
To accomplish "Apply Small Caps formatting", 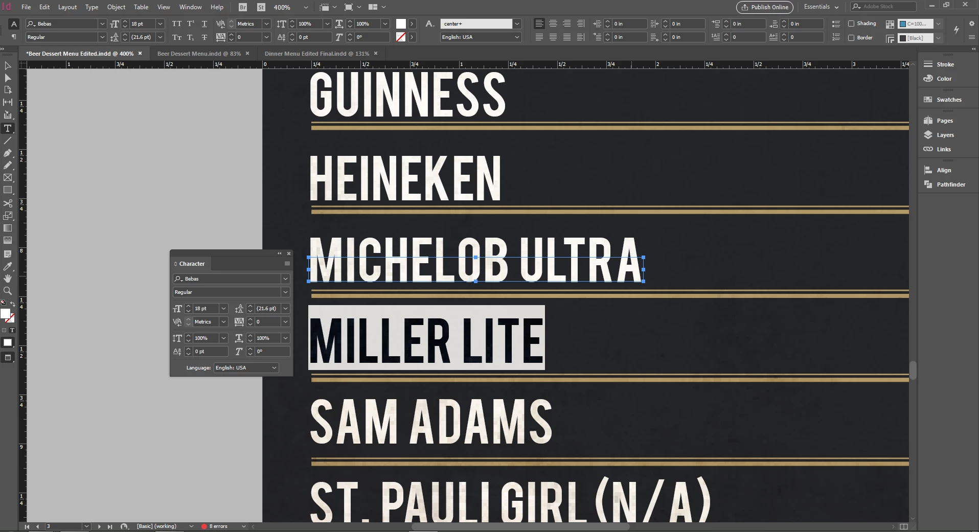I will 177,37.
